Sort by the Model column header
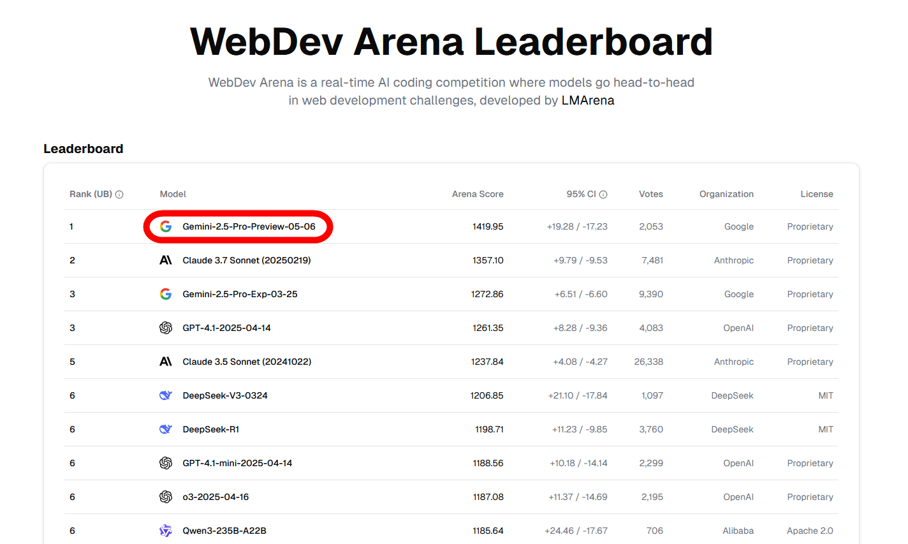908x544 pixels. point(173,194)
